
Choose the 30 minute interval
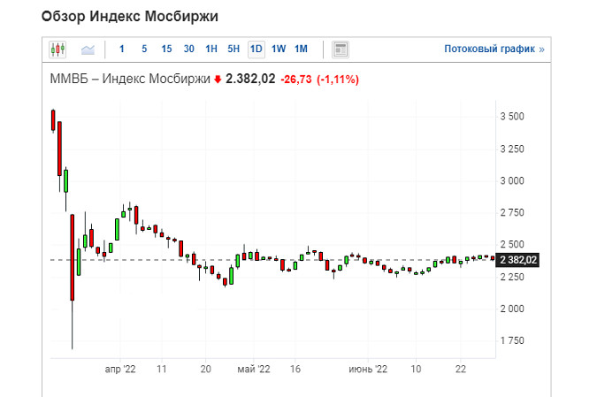pyautogui.click(x=189, y=49)
